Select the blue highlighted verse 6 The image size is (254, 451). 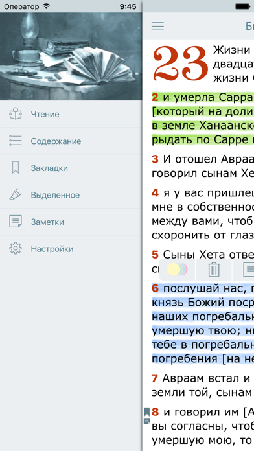point(203,323)
